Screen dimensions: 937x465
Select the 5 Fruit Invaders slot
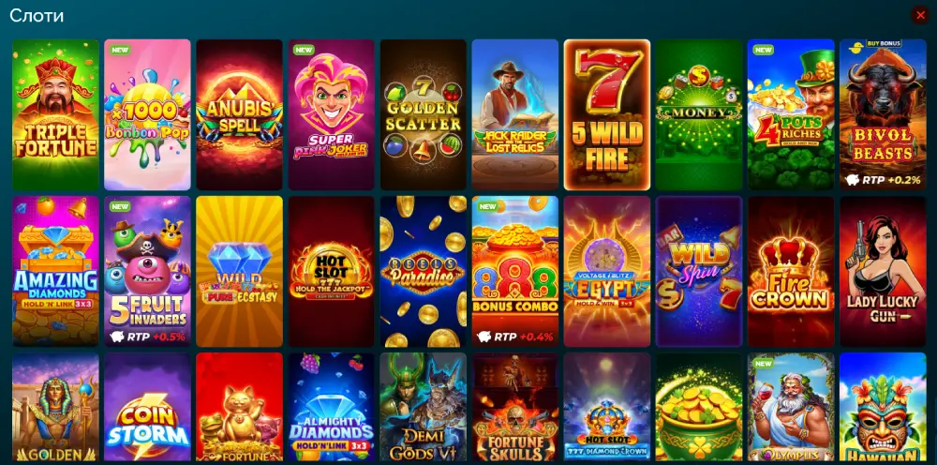coord(148,271)
